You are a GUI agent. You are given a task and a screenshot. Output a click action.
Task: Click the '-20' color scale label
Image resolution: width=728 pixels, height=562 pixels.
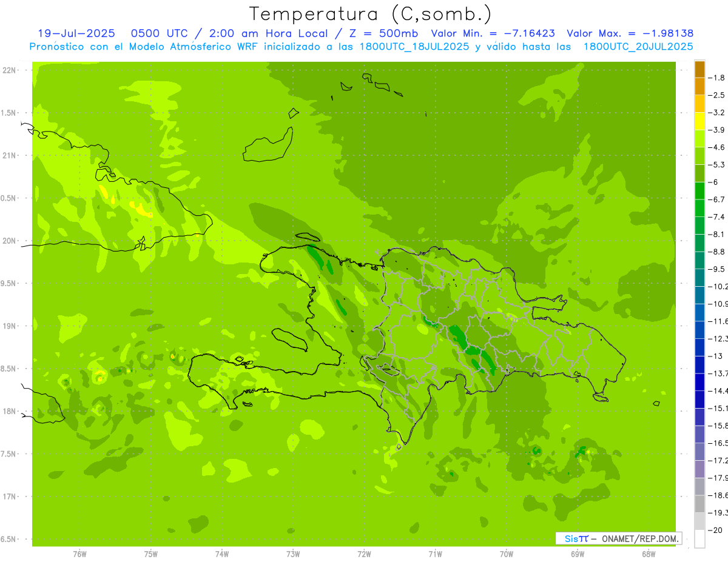tap(715, 530)
